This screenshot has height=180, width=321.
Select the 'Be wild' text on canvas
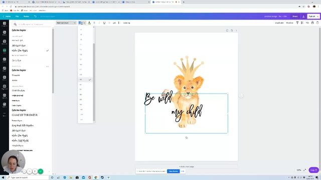pyautogui.click(x=158, y=98)
